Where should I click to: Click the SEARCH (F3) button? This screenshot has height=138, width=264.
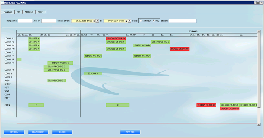pyautogui.click(x=38, y=132)
